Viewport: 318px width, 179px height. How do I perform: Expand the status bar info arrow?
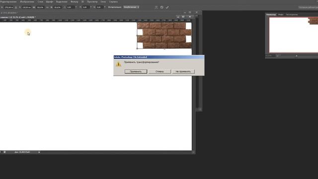click(x=39, y=152)
